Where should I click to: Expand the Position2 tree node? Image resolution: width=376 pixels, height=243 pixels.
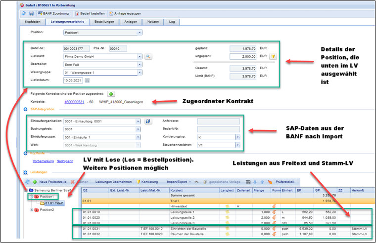[31, 209]
